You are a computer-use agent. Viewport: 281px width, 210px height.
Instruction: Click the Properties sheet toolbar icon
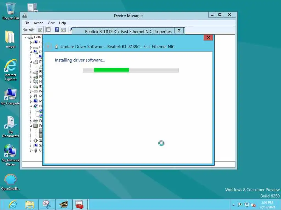pyautogui.click(x=48, y=30)
